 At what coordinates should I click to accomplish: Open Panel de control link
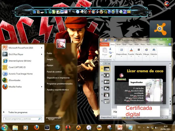coord(54,72)
